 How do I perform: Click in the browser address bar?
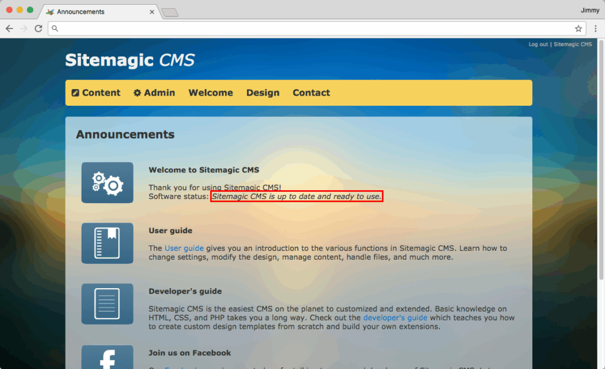(317, 28)
